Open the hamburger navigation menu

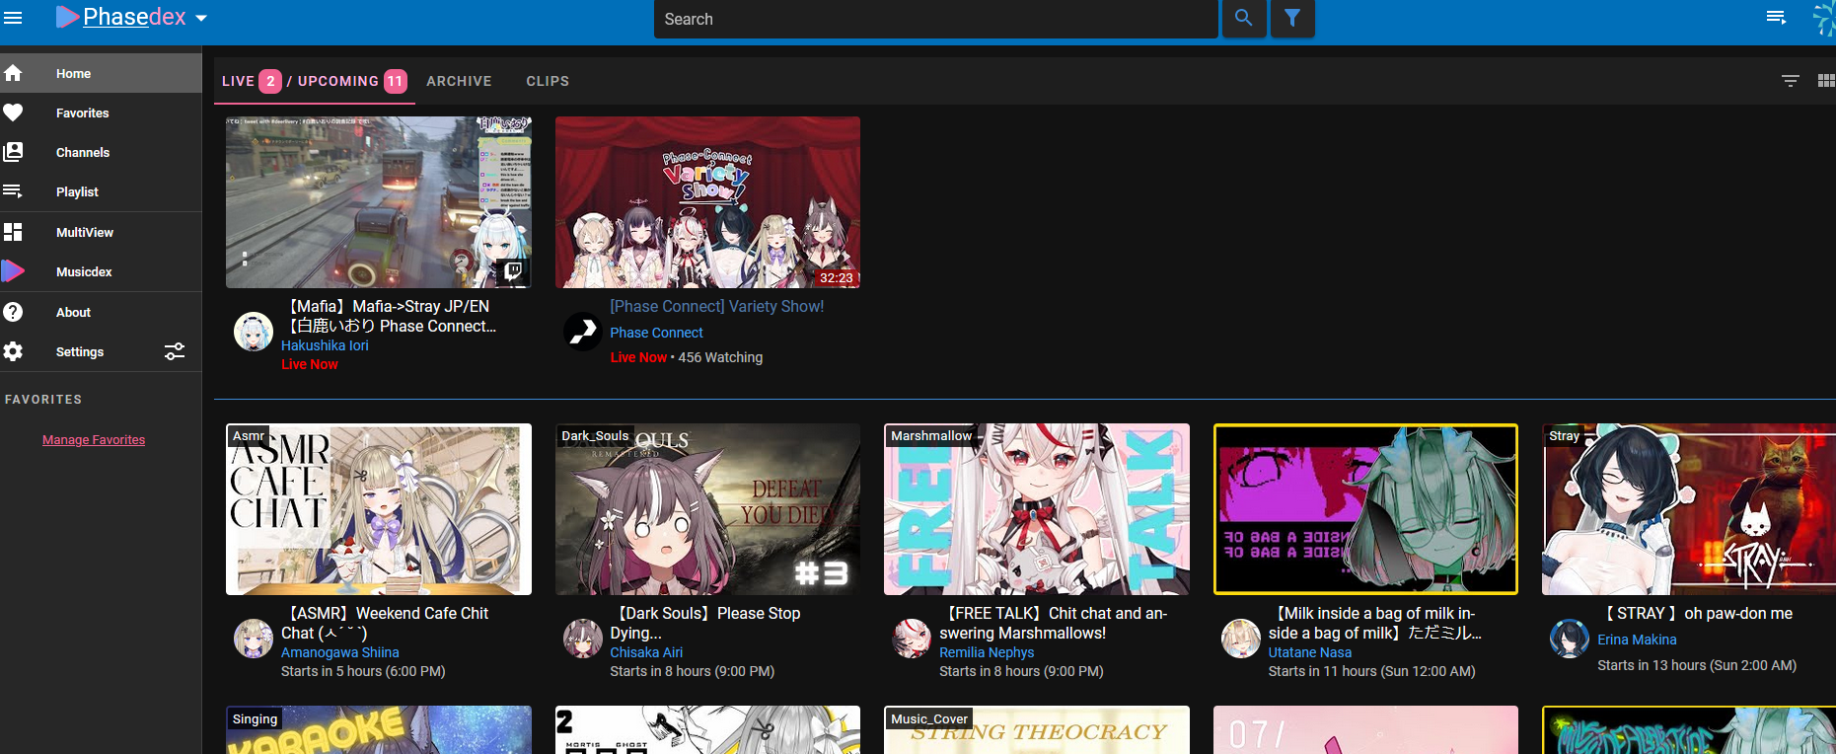(x=13, y=18)
